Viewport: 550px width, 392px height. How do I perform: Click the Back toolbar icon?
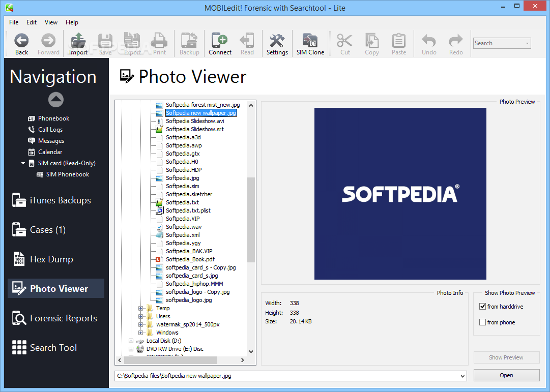[x=21, y=41]
